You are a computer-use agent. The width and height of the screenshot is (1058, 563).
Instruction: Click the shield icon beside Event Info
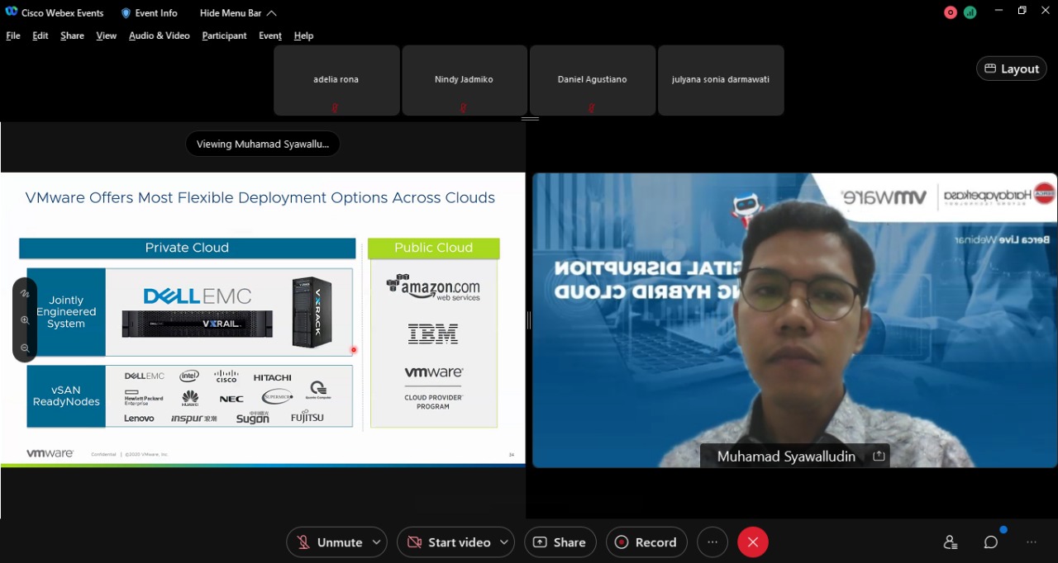(126, 13)
